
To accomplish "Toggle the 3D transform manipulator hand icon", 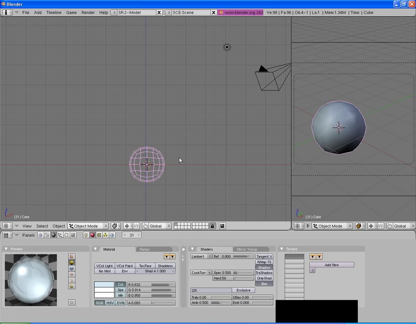I will pyautogui.click(x=145, y=226).
